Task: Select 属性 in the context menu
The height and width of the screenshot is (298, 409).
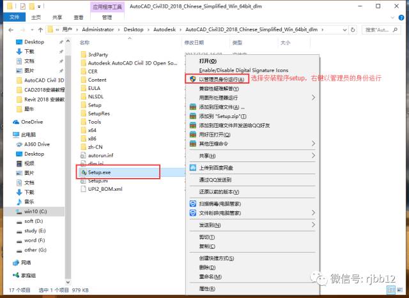Action: tap(206, 289)
